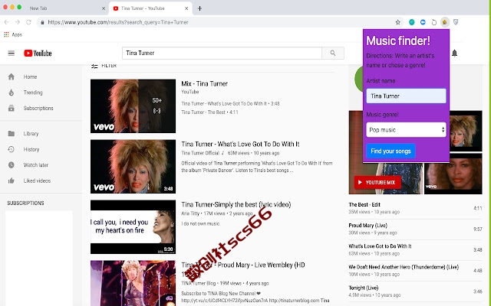Open the YouTube hamburger guide menu
This screenshot has width=491, height=306.
pyautogui.click(x=12, y=53)
